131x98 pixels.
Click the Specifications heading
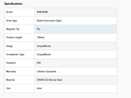coord(13,4)
